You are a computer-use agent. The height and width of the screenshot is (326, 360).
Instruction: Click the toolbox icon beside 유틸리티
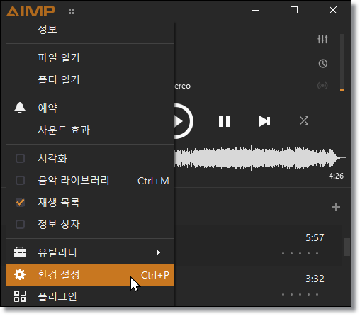[20, 252]
